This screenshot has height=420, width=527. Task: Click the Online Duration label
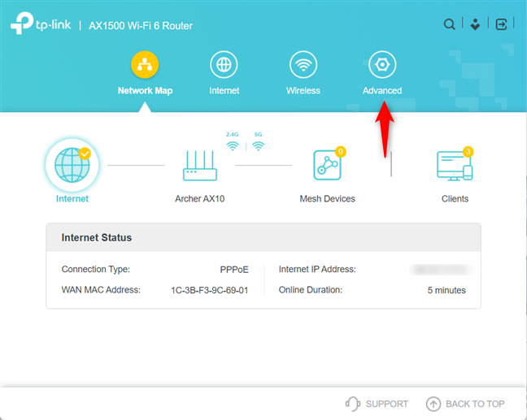coord(311,290)
